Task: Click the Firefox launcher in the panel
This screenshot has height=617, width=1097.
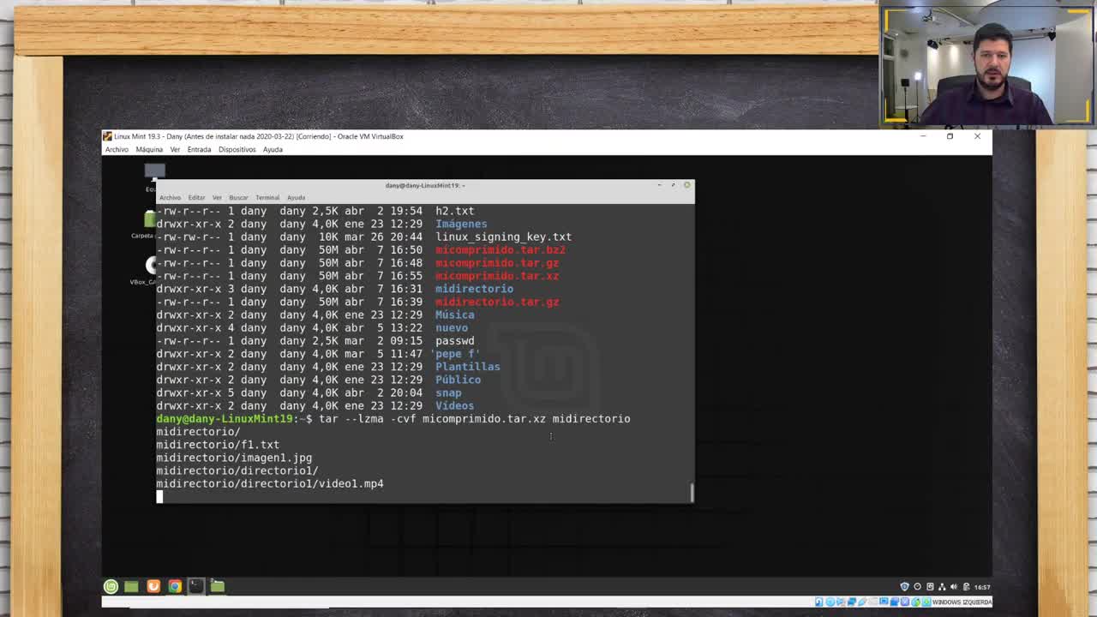Action: point(153,586)
